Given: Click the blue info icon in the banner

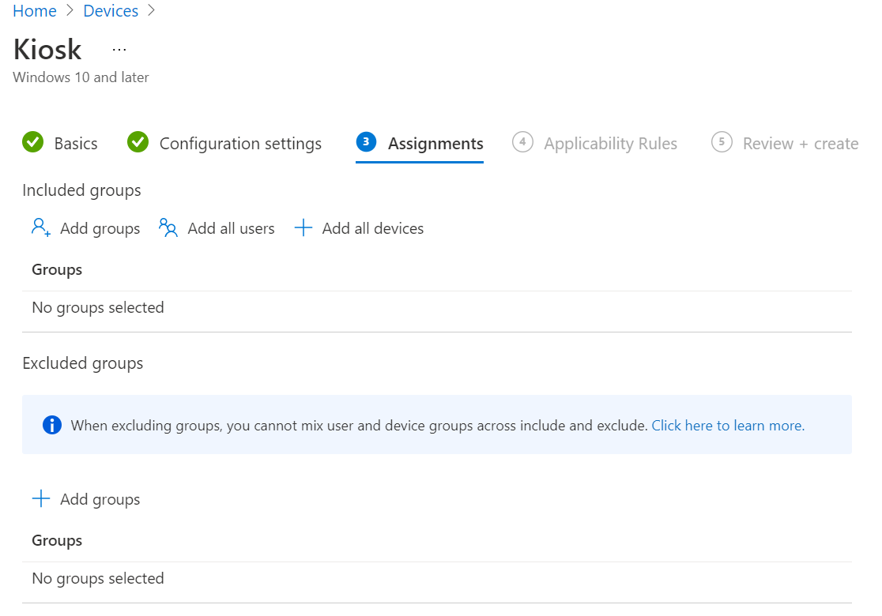Looking at the screenshot, I should click(x=52, y=426).
